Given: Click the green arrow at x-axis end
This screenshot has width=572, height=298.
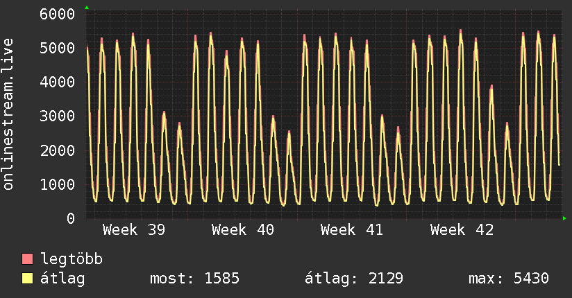Looking at the screenshot, I should [564, 218].
